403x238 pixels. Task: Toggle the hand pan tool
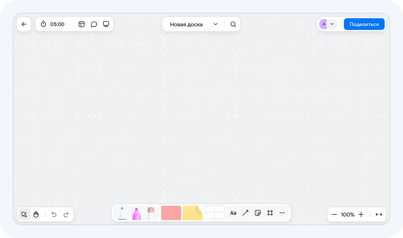36,214
